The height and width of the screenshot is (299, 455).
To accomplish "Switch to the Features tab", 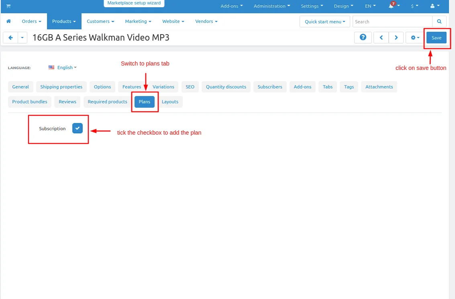I will [x=132, y=87].
